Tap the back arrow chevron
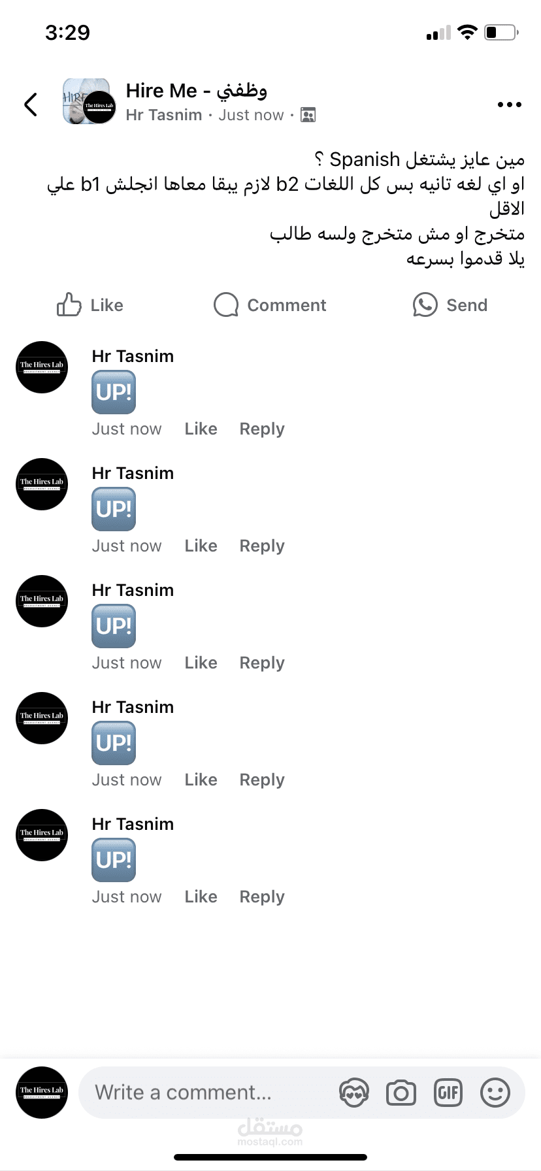Viewport: 541px width, 1171px height. click(x=31, y=105)
